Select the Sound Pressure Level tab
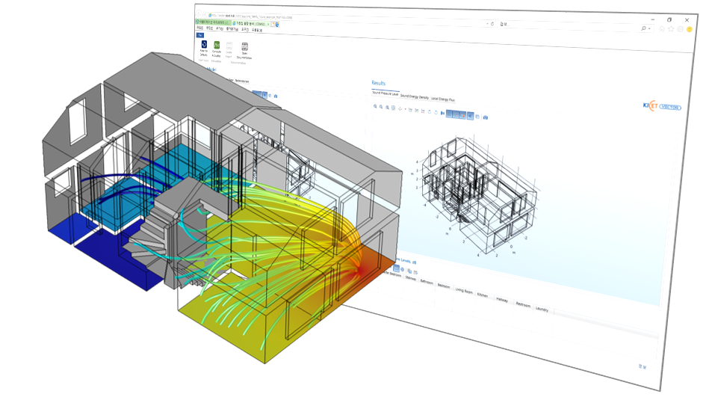Image resolution: width=706 pixels, height=397 pixels. tap(385, 93)
